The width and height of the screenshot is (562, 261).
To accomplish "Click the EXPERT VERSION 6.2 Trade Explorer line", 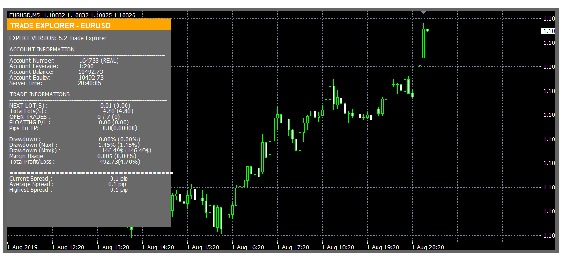I will (58, 38).
